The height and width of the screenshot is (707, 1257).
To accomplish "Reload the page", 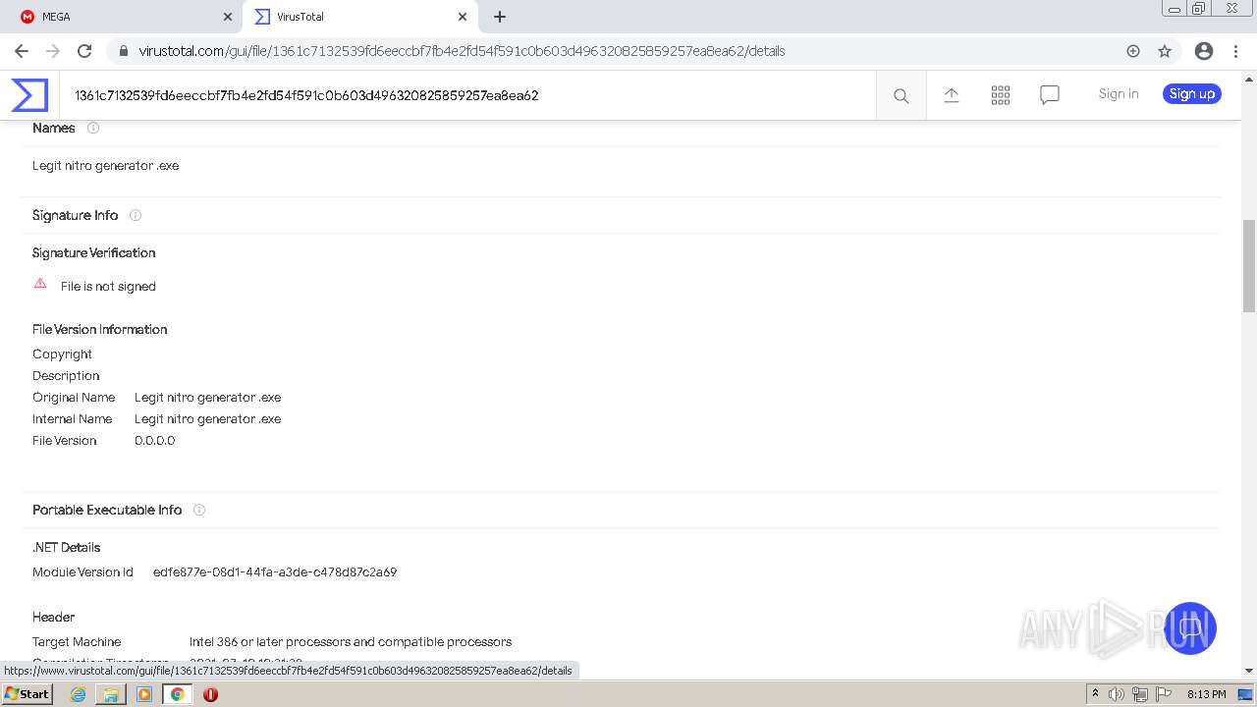I will [84, 51].
